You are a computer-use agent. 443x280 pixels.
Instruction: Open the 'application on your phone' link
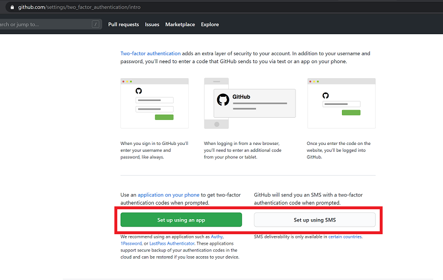coord(168,195)
